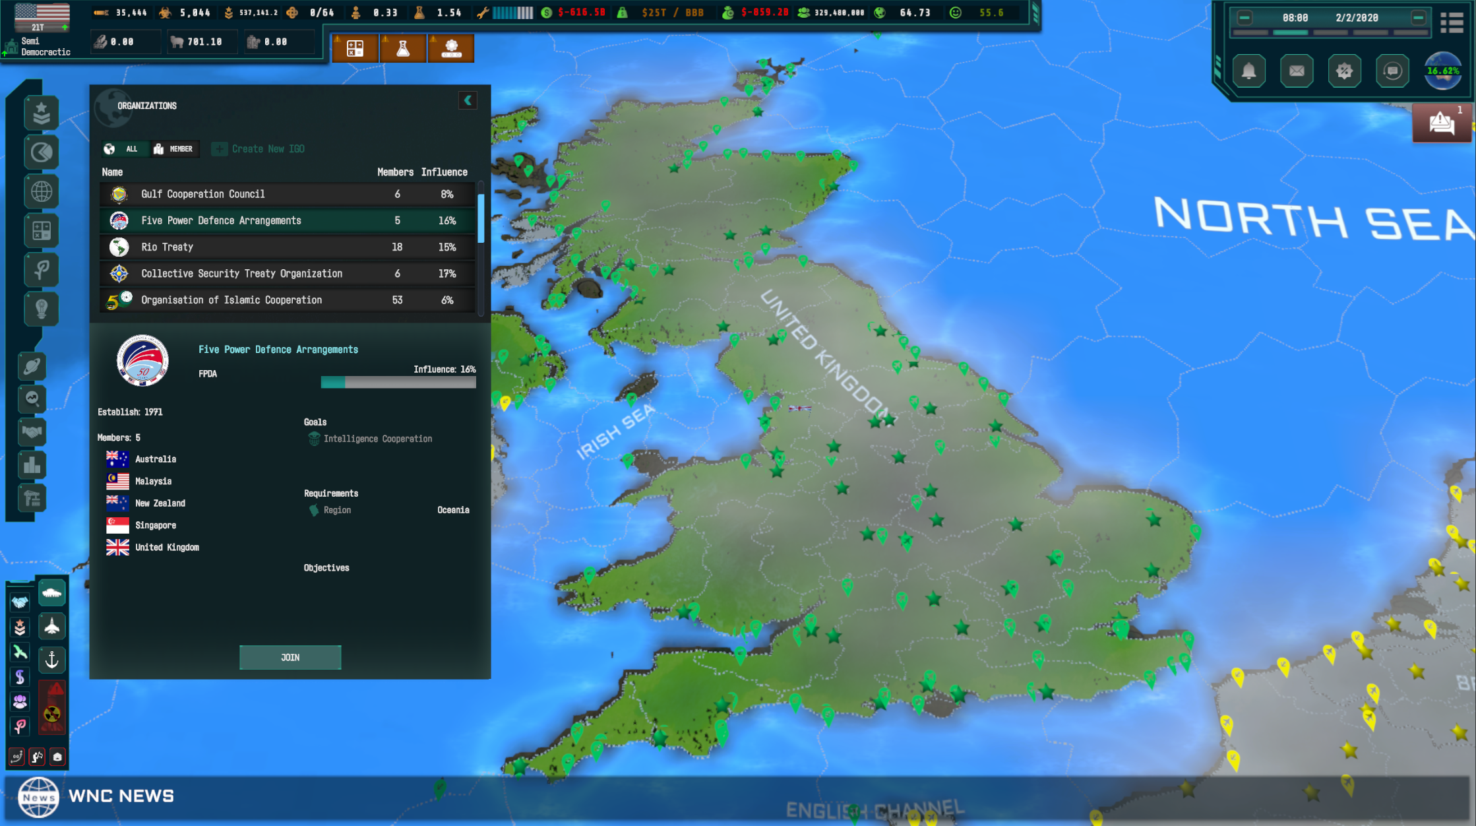Open the planet with ring space panel
The image size is (1476, 826).
point(32,366)
